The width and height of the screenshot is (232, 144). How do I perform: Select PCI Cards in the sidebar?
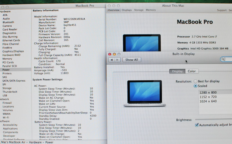coord(8,62)
